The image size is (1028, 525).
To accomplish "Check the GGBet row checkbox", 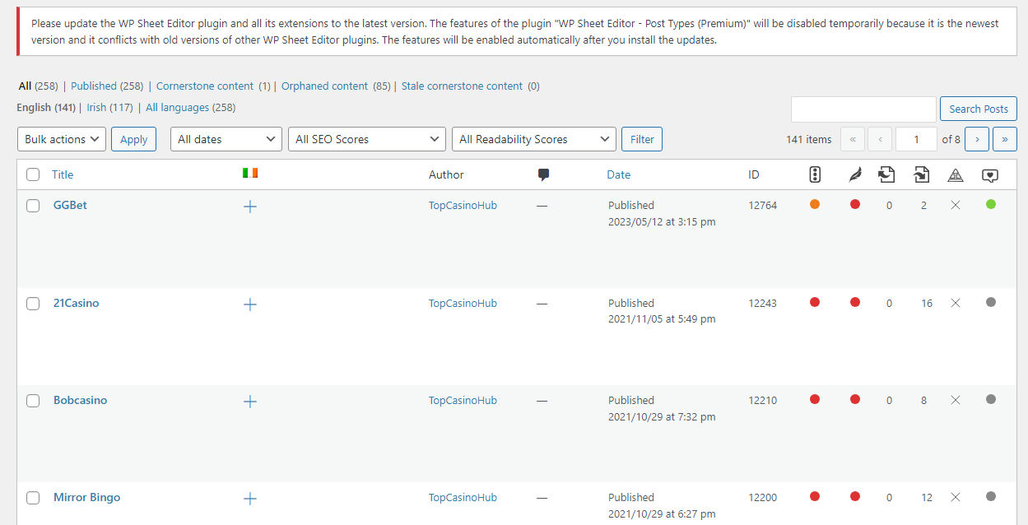I will tap(33, 206).
